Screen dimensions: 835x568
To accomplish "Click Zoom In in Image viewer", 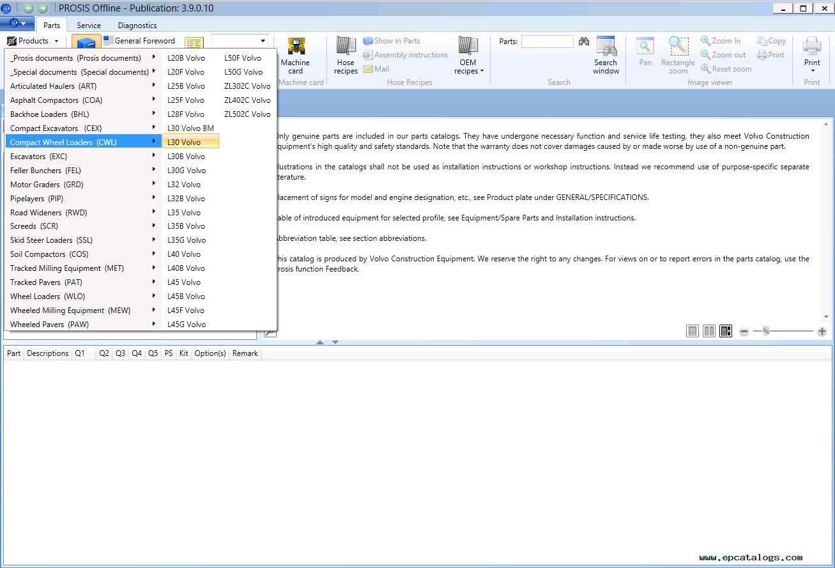I will coord(721,41).
